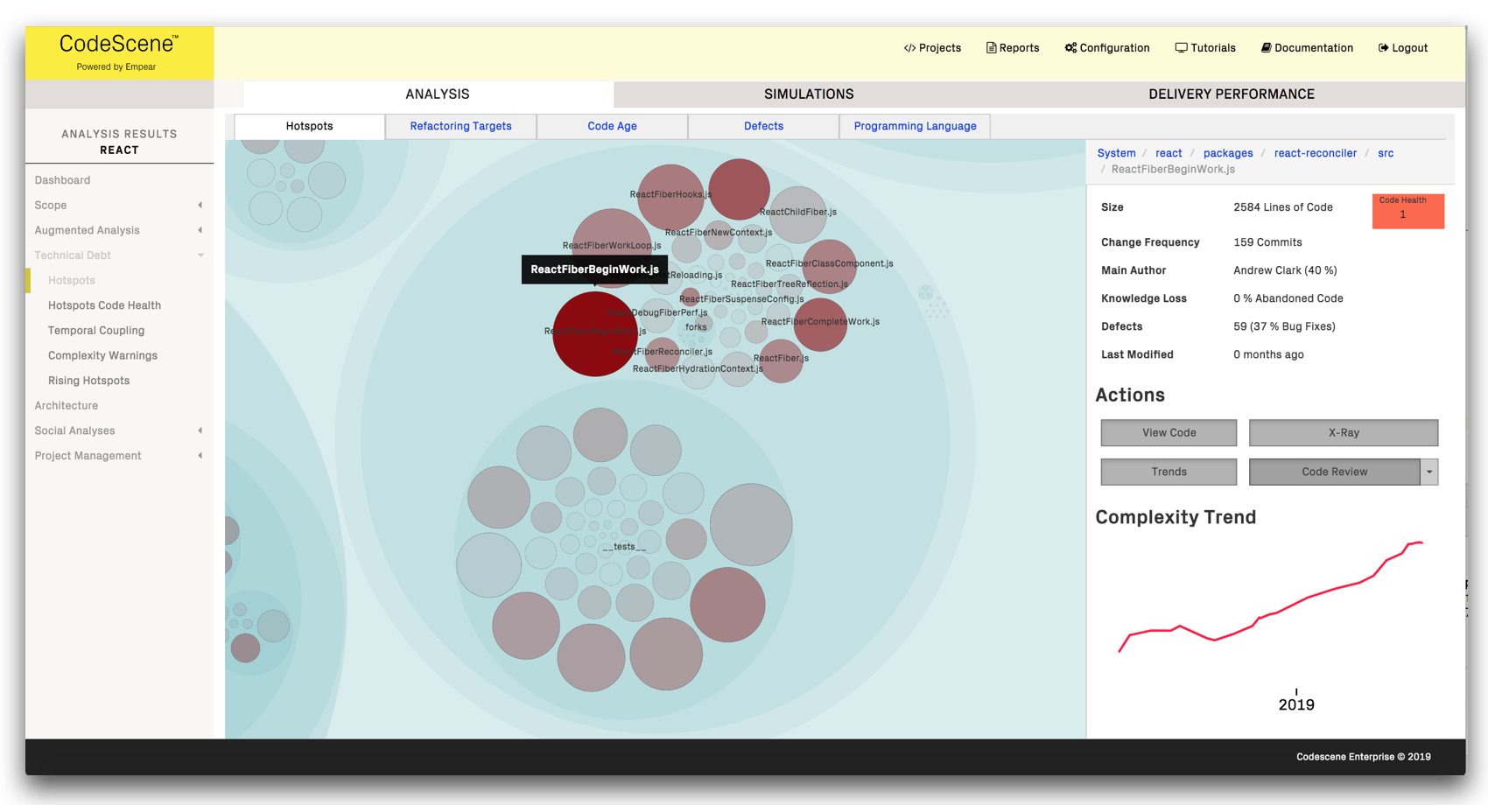Viewport: 1488px width, 805px height.
Task: Follow the react-reconciler breadcrumb link
Action: 1315,153
